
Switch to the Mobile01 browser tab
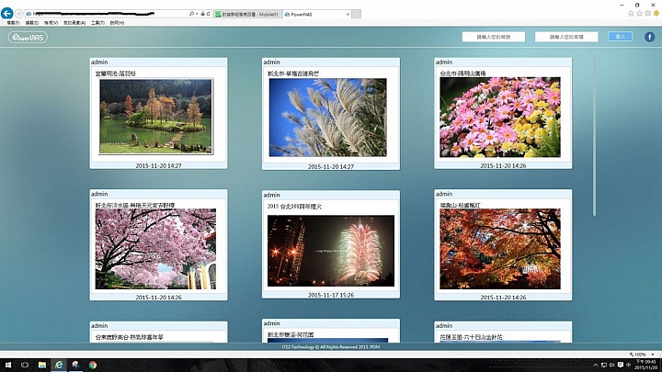[x=248, y=15]
